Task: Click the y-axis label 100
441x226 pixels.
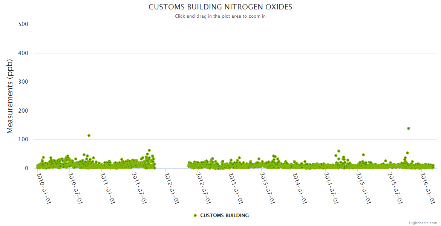Action: (x=23, y=140)
